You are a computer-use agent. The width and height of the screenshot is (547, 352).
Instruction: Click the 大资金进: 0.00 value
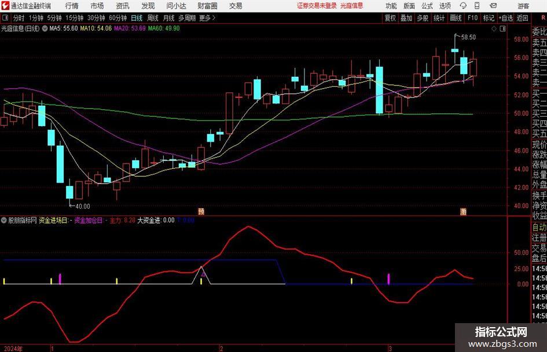(156, 220)
